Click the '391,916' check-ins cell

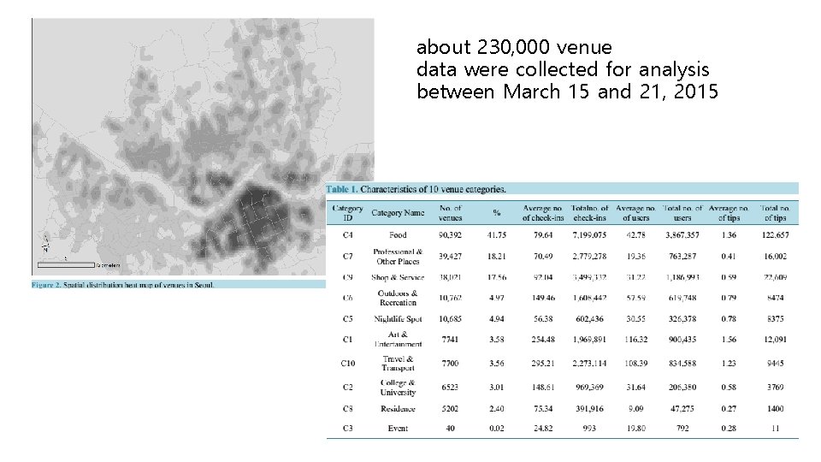(589, 409)
